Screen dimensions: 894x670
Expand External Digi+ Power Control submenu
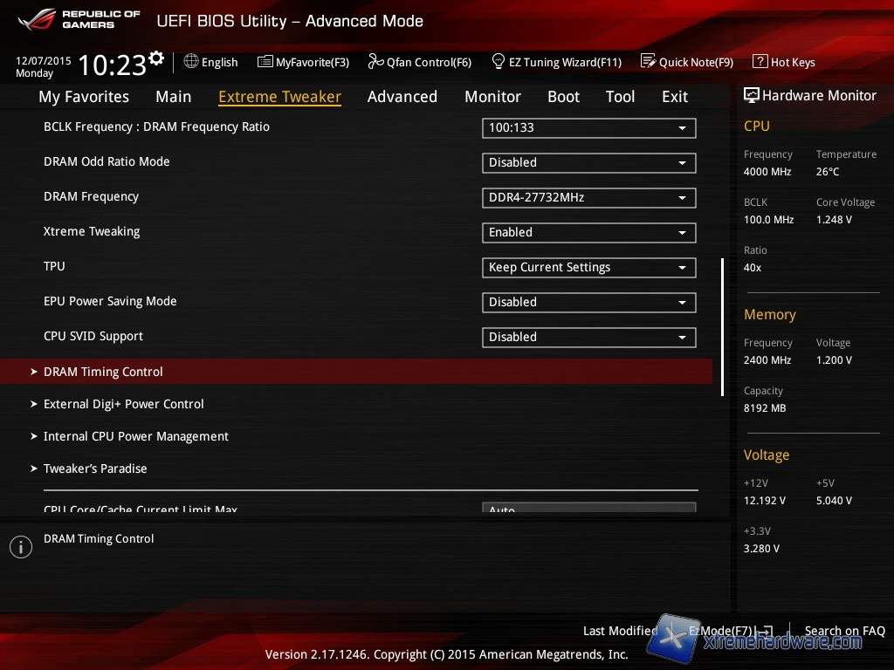pyautogui.click(x=123, y=404)
